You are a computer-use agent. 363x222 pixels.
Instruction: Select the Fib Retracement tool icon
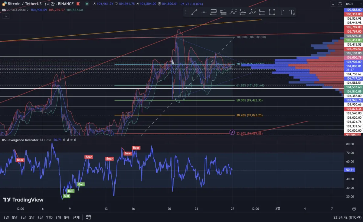click(x=214, y=12)
